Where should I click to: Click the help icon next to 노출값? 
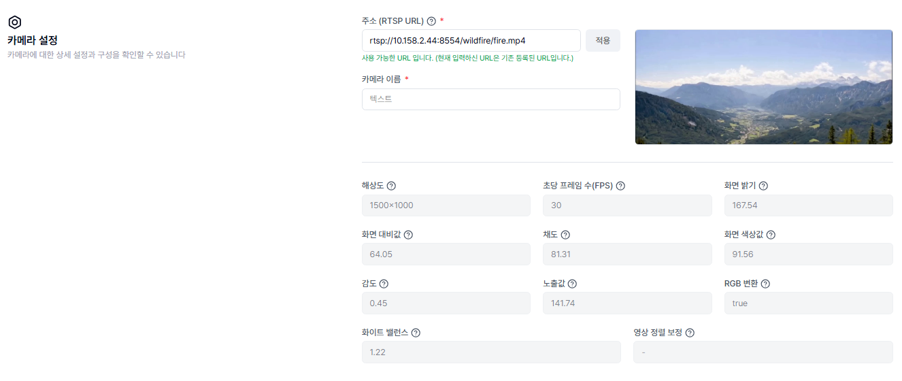tap(572, 284)
